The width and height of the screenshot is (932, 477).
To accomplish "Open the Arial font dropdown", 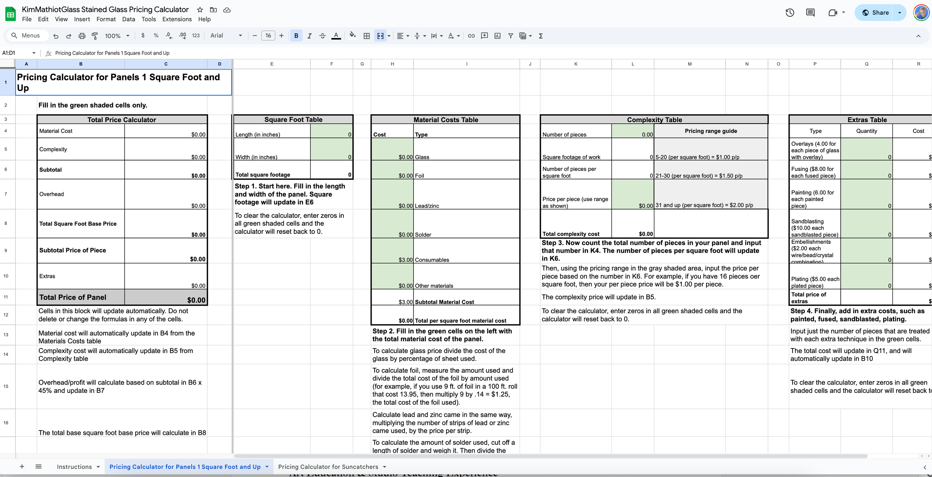I will (226, 36).
